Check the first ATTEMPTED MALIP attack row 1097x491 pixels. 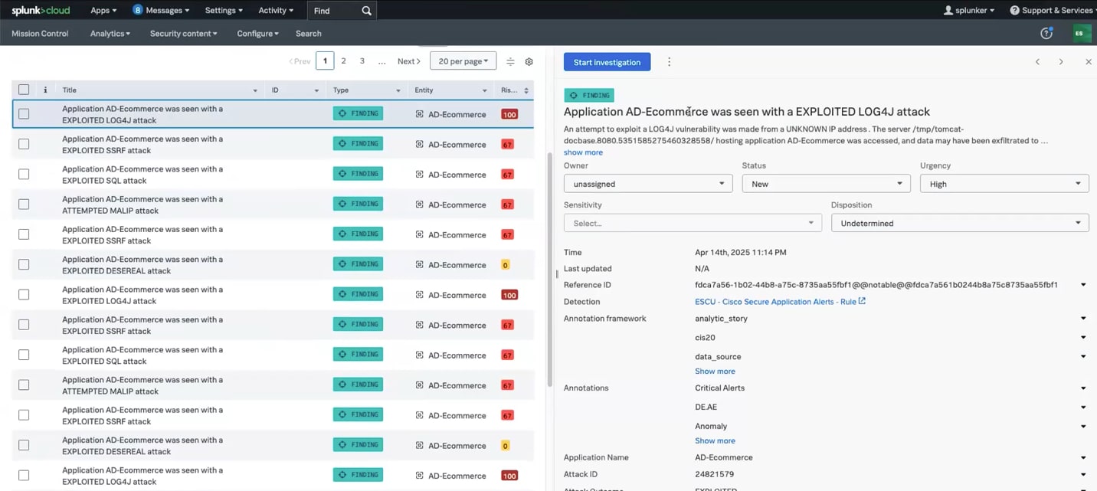click(x=24, y=205)
